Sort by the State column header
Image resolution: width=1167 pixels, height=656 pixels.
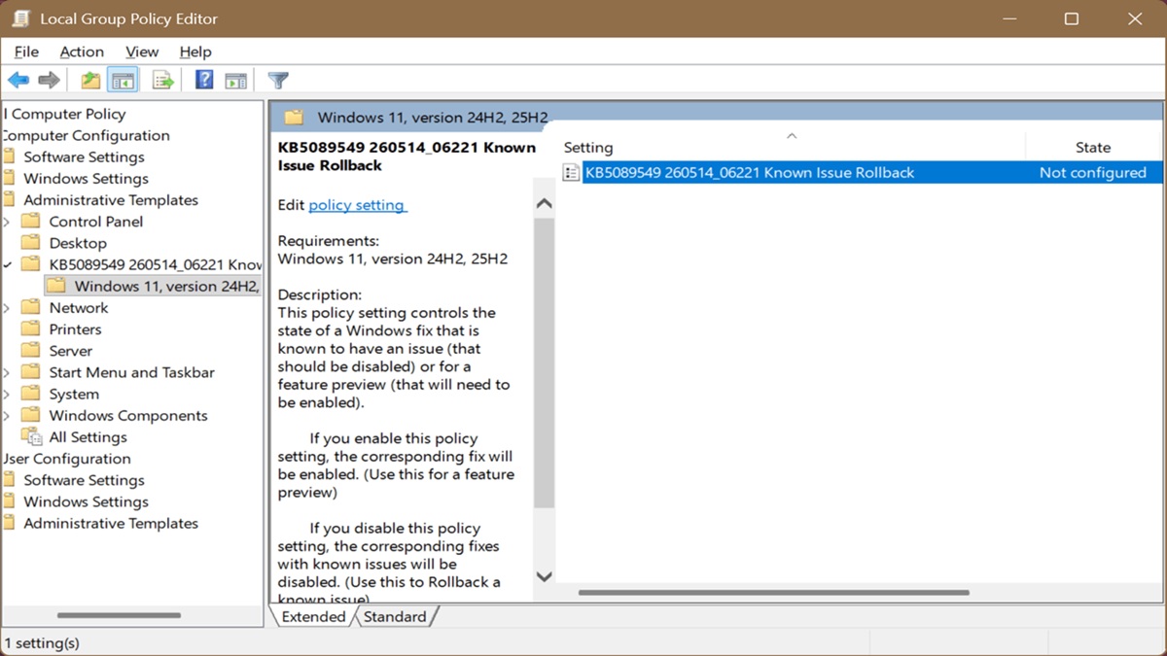pos(1094,147)
